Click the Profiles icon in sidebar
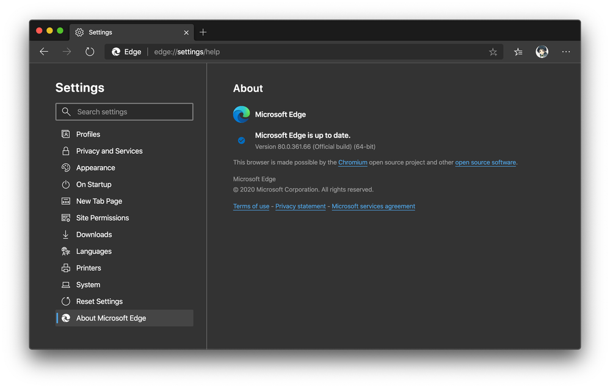The height and width of the screenshot is (388, 610). click(x=66, y=134)
